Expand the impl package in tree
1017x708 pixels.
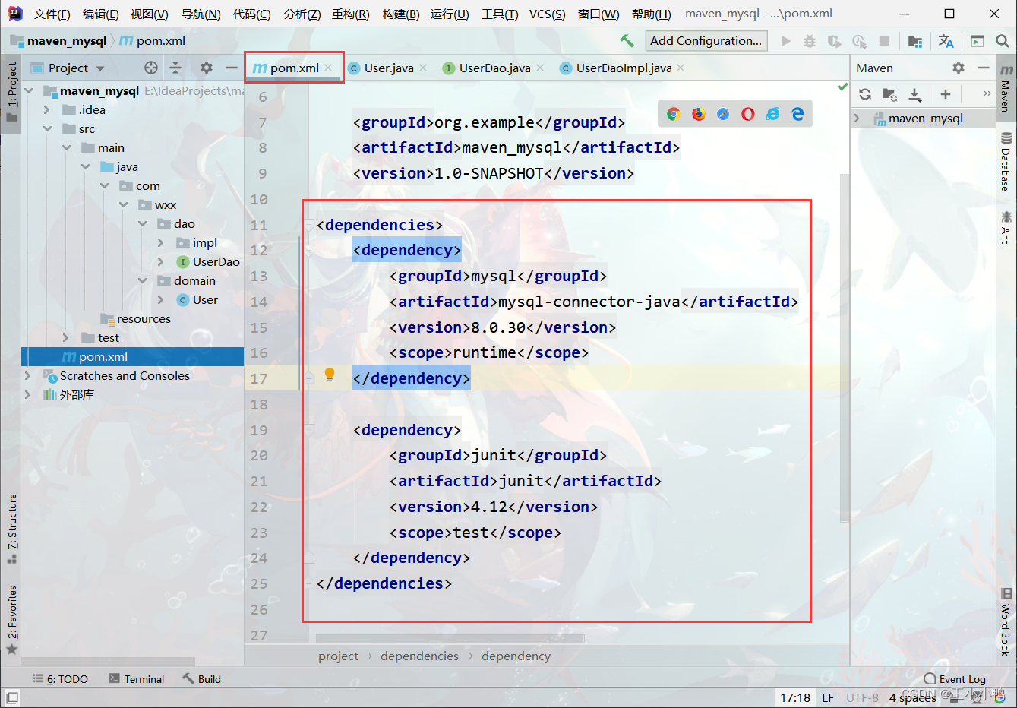pos(161,242)
